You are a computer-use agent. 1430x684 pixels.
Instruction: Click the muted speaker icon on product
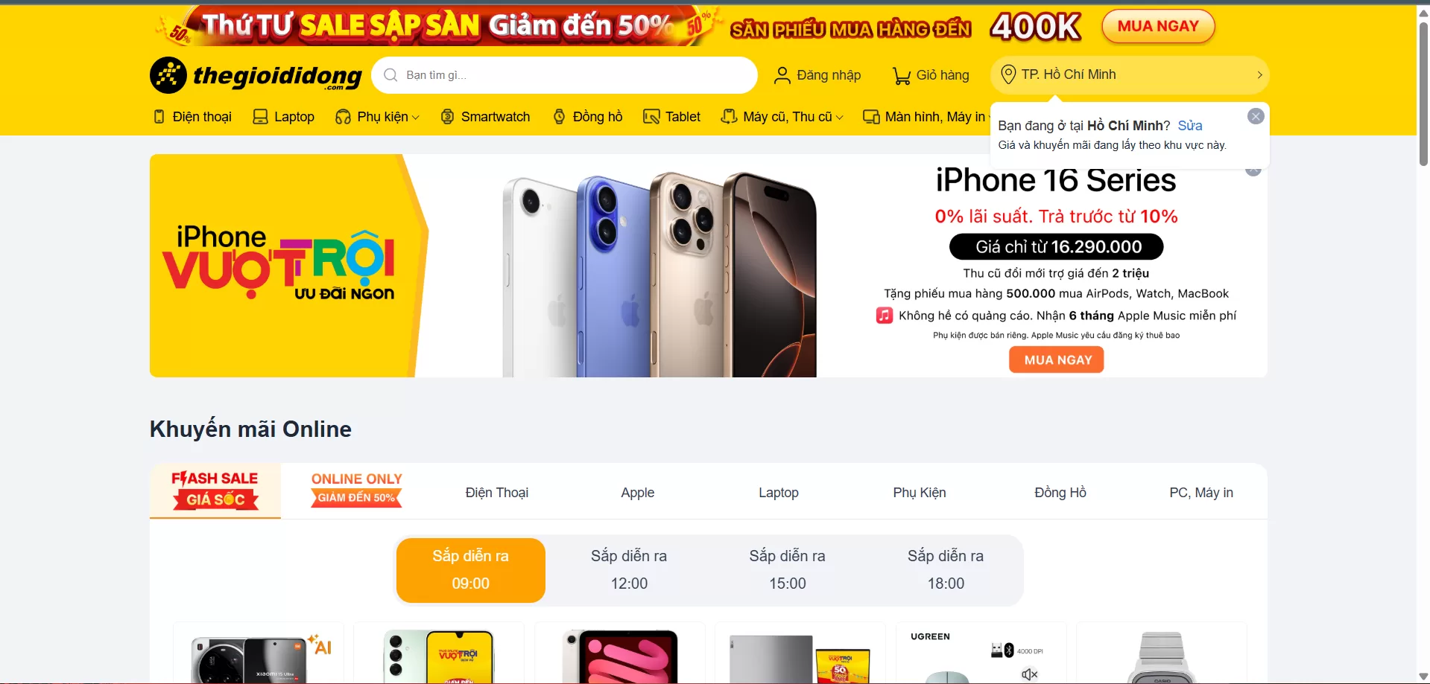pyautogui.click(x=1030, y=674)
